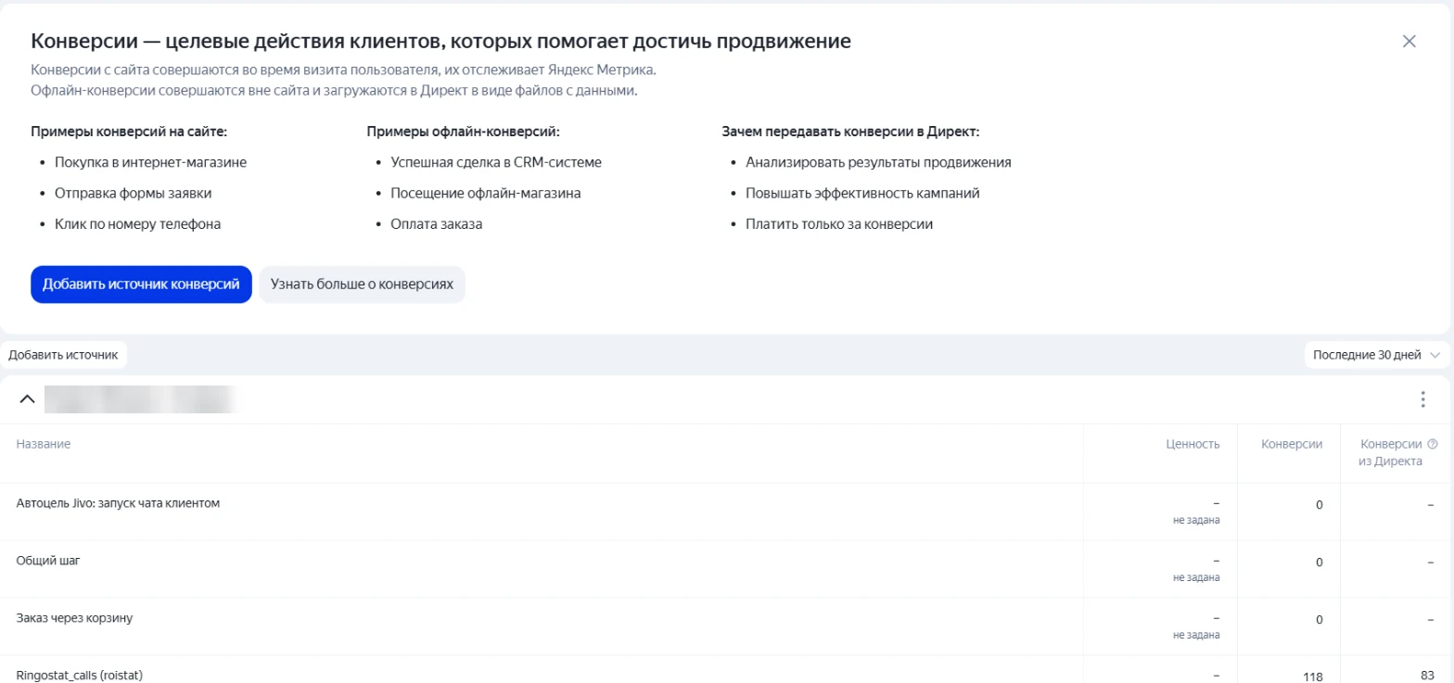Screen dimensions: 1454x683
Task: Click the Название column header
Action: click(44, 444)
